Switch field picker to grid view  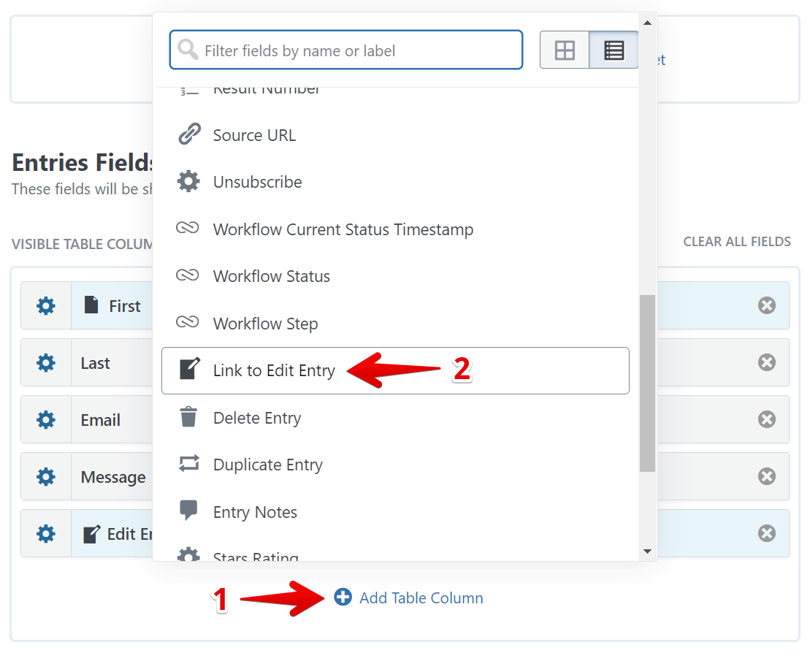point(565,50)
